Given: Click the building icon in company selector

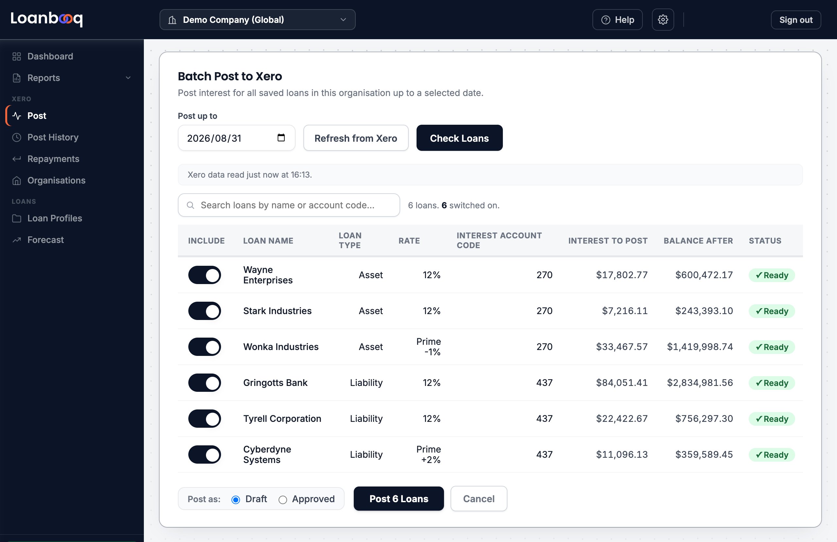Looking at the screenshot, I should point(172,20).
